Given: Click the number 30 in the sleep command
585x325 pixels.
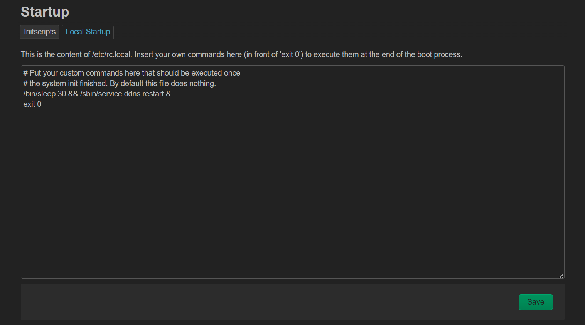Looking at the screenshot, I should [62, 94].
